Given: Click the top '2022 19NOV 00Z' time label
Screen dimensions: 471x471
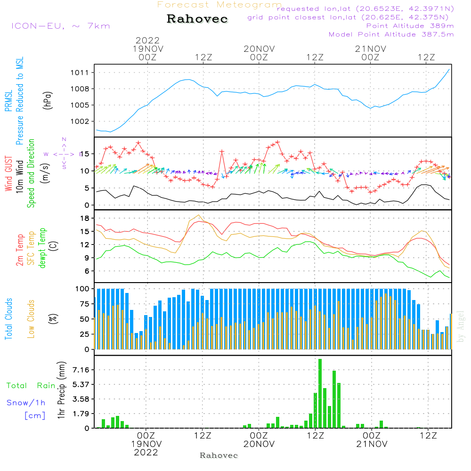Looking at the screenshot, I should click(x=148, y=49).
